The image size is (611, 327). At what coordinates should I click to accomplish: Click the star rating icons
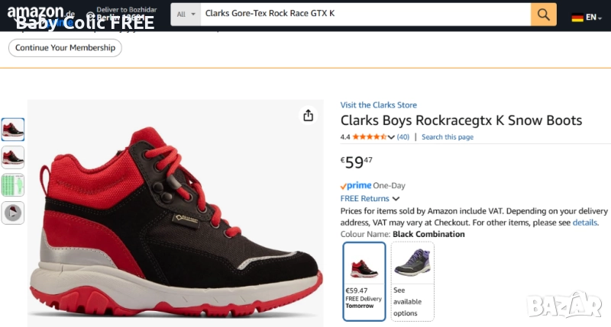(369, 137)
